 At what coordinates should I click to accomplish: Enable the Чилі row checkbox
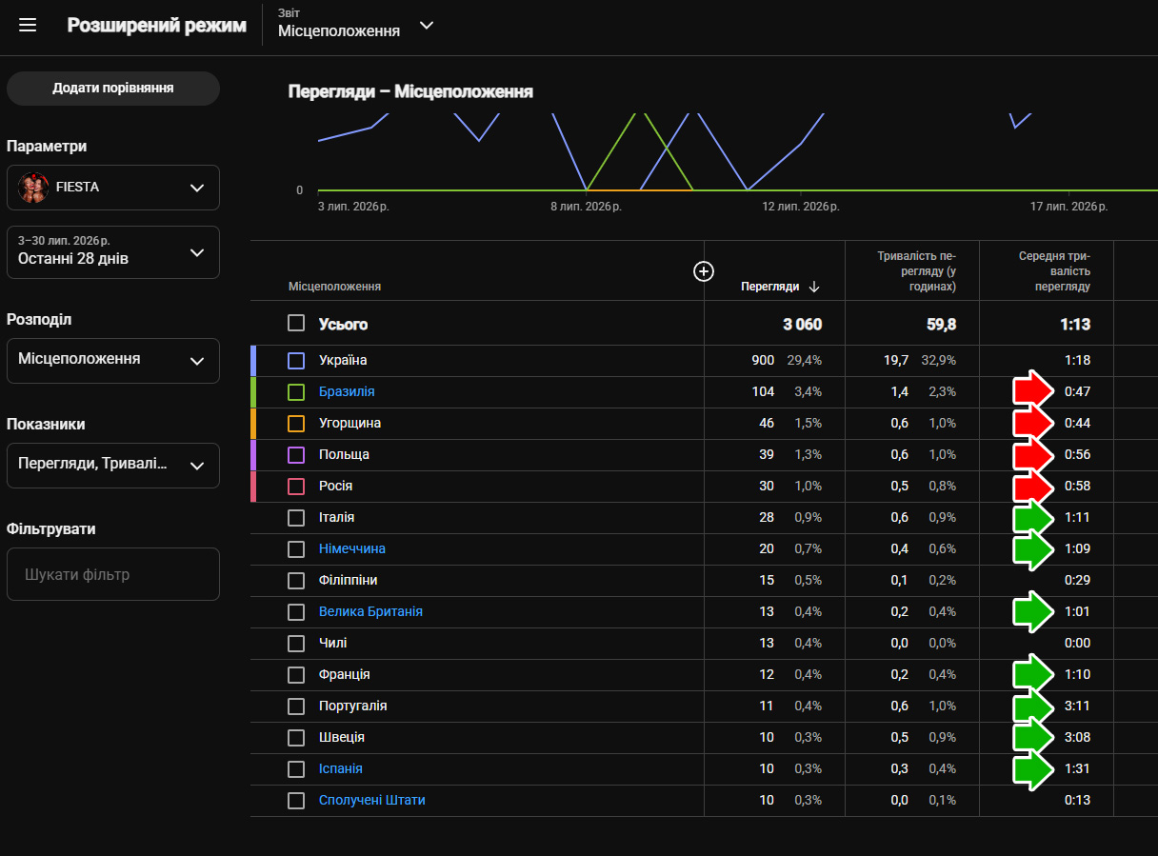(x=296, y=644)
